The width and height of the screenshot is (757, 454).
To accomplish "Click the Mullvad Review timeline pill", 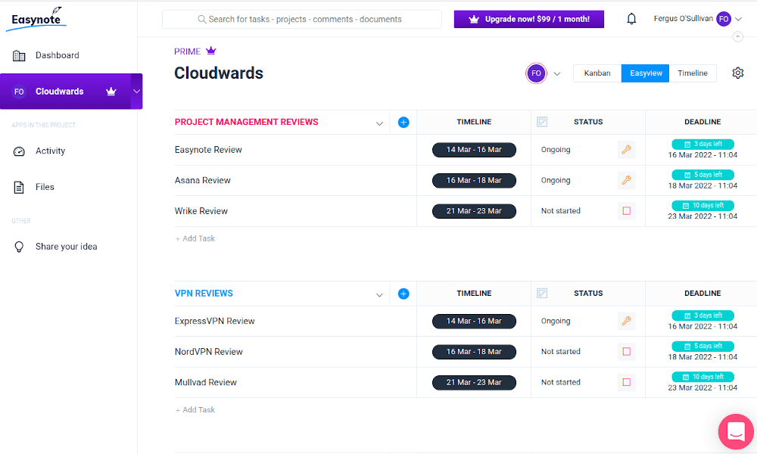I will click(x=474, y=382).
